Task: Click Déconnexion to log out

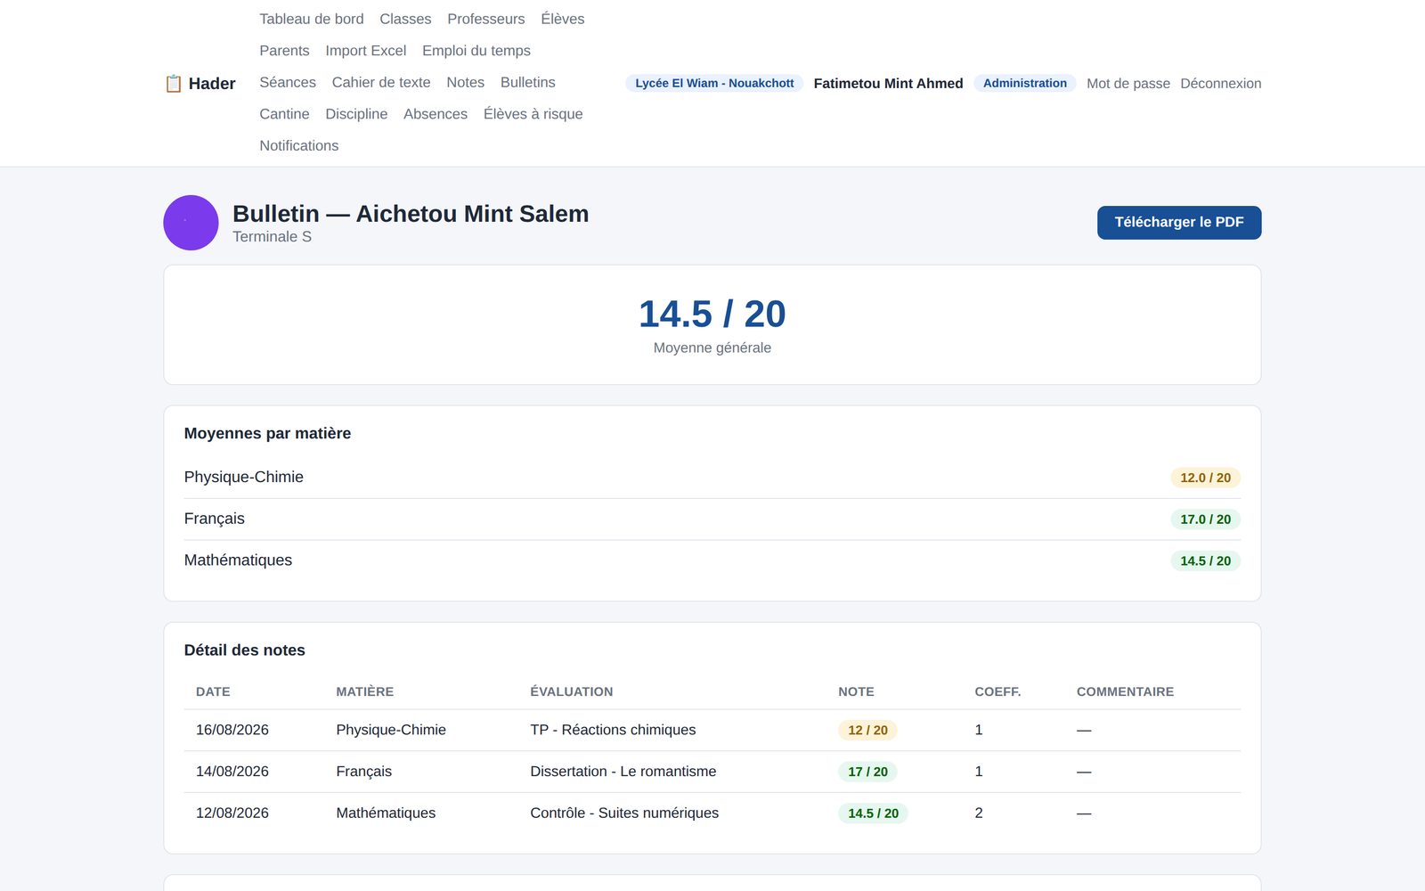Action: [1221, 84]
